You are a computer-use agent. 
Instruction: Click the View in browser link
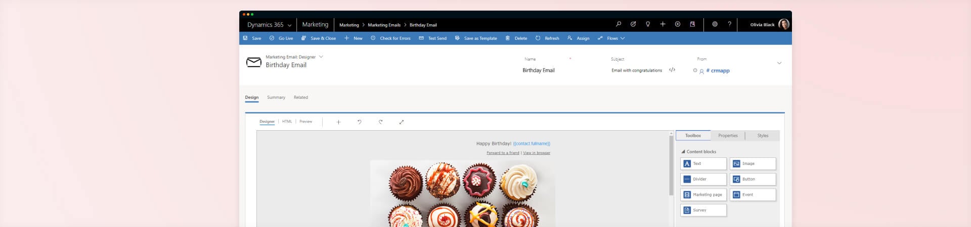[x=537, y=153]
